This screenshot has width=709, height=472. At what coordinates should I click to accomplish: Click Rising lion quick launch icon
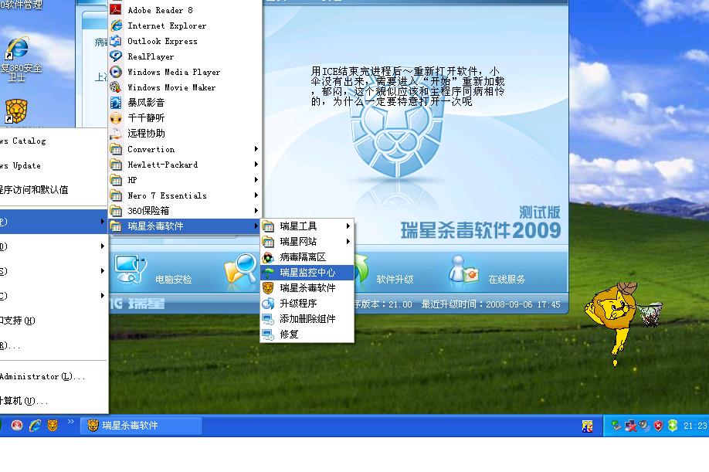(x=53, y=425)
